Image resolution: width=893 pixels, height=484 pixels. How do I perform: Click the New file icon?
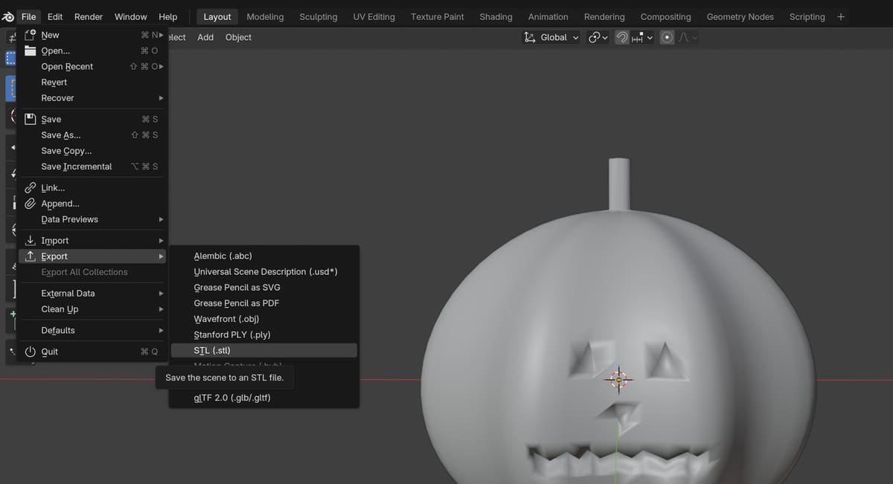point(31,35)
